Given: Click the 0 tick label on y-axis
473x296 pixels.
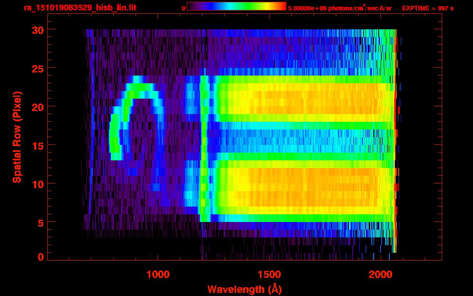Looking at the screenshot, I should click(x=40, y=257).
